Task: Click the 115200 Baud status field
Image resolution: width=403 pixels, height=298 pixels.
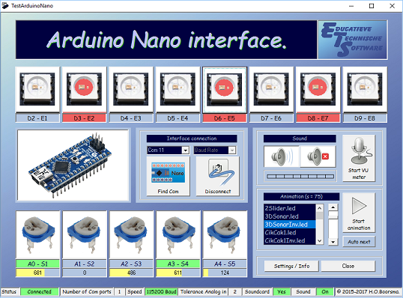Action: pos(161,292)
